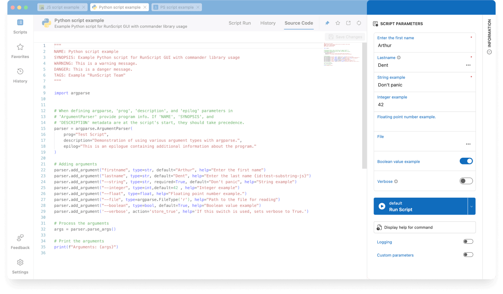Open the Settings gear in sidebar
The width and height of the screenshot is (503, 294).
pyautogui.click(x=20, y=266)
